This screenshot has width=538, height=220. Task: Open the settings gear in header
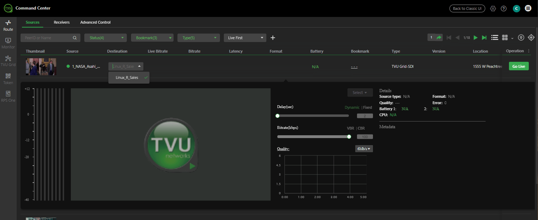[x=493, y=8]
